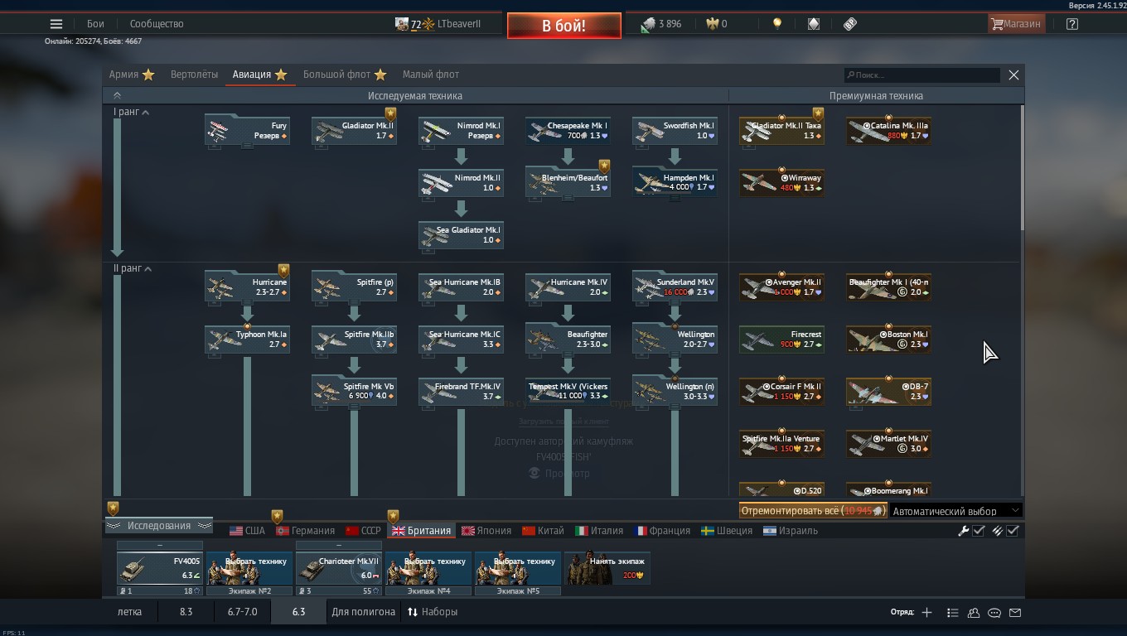Image resolution: width=1127 pixels, height=636 pixels.
Task: Switch to the Малый флот tab
Action: [x=430, y=75]
